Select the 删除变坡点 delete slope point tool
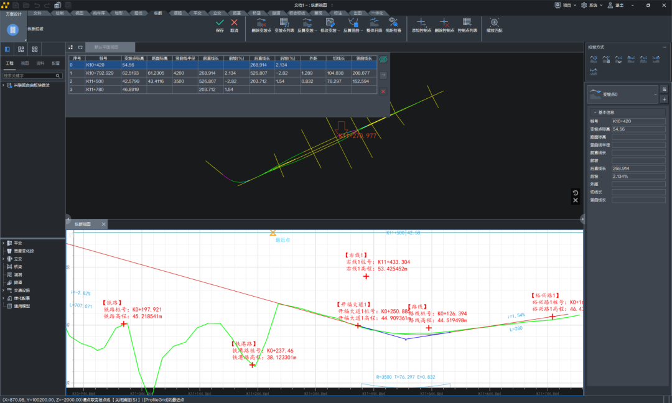Image resolution: width=672 pixels, height=403 pixels. [261, 25]
